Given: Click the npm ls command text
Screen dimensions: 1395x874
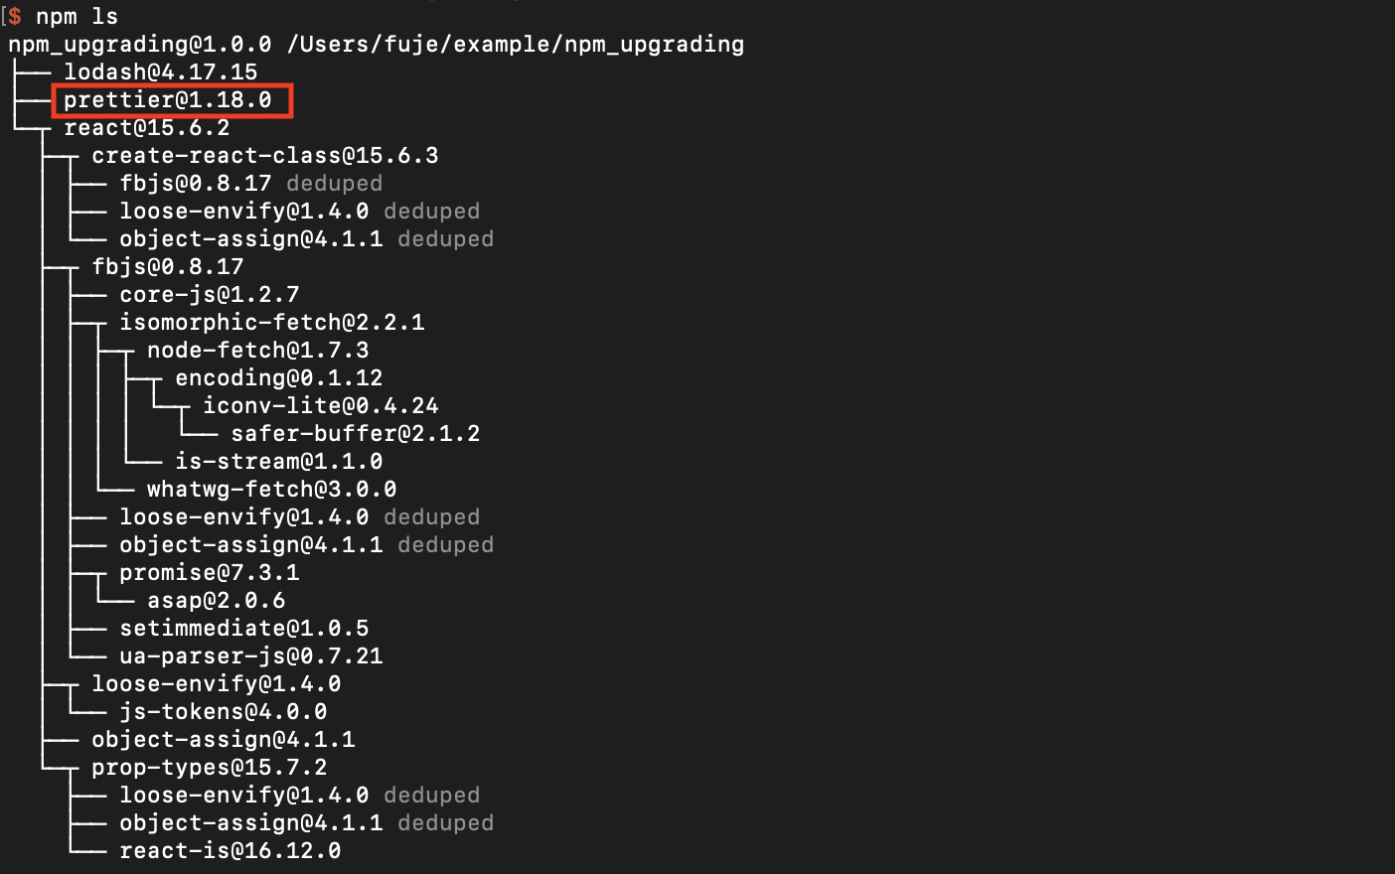Looking at the screenshot, I should pos(77,17).
